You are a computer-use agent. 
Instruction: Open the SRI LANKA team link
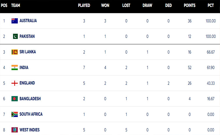click(x=28, y=52)
